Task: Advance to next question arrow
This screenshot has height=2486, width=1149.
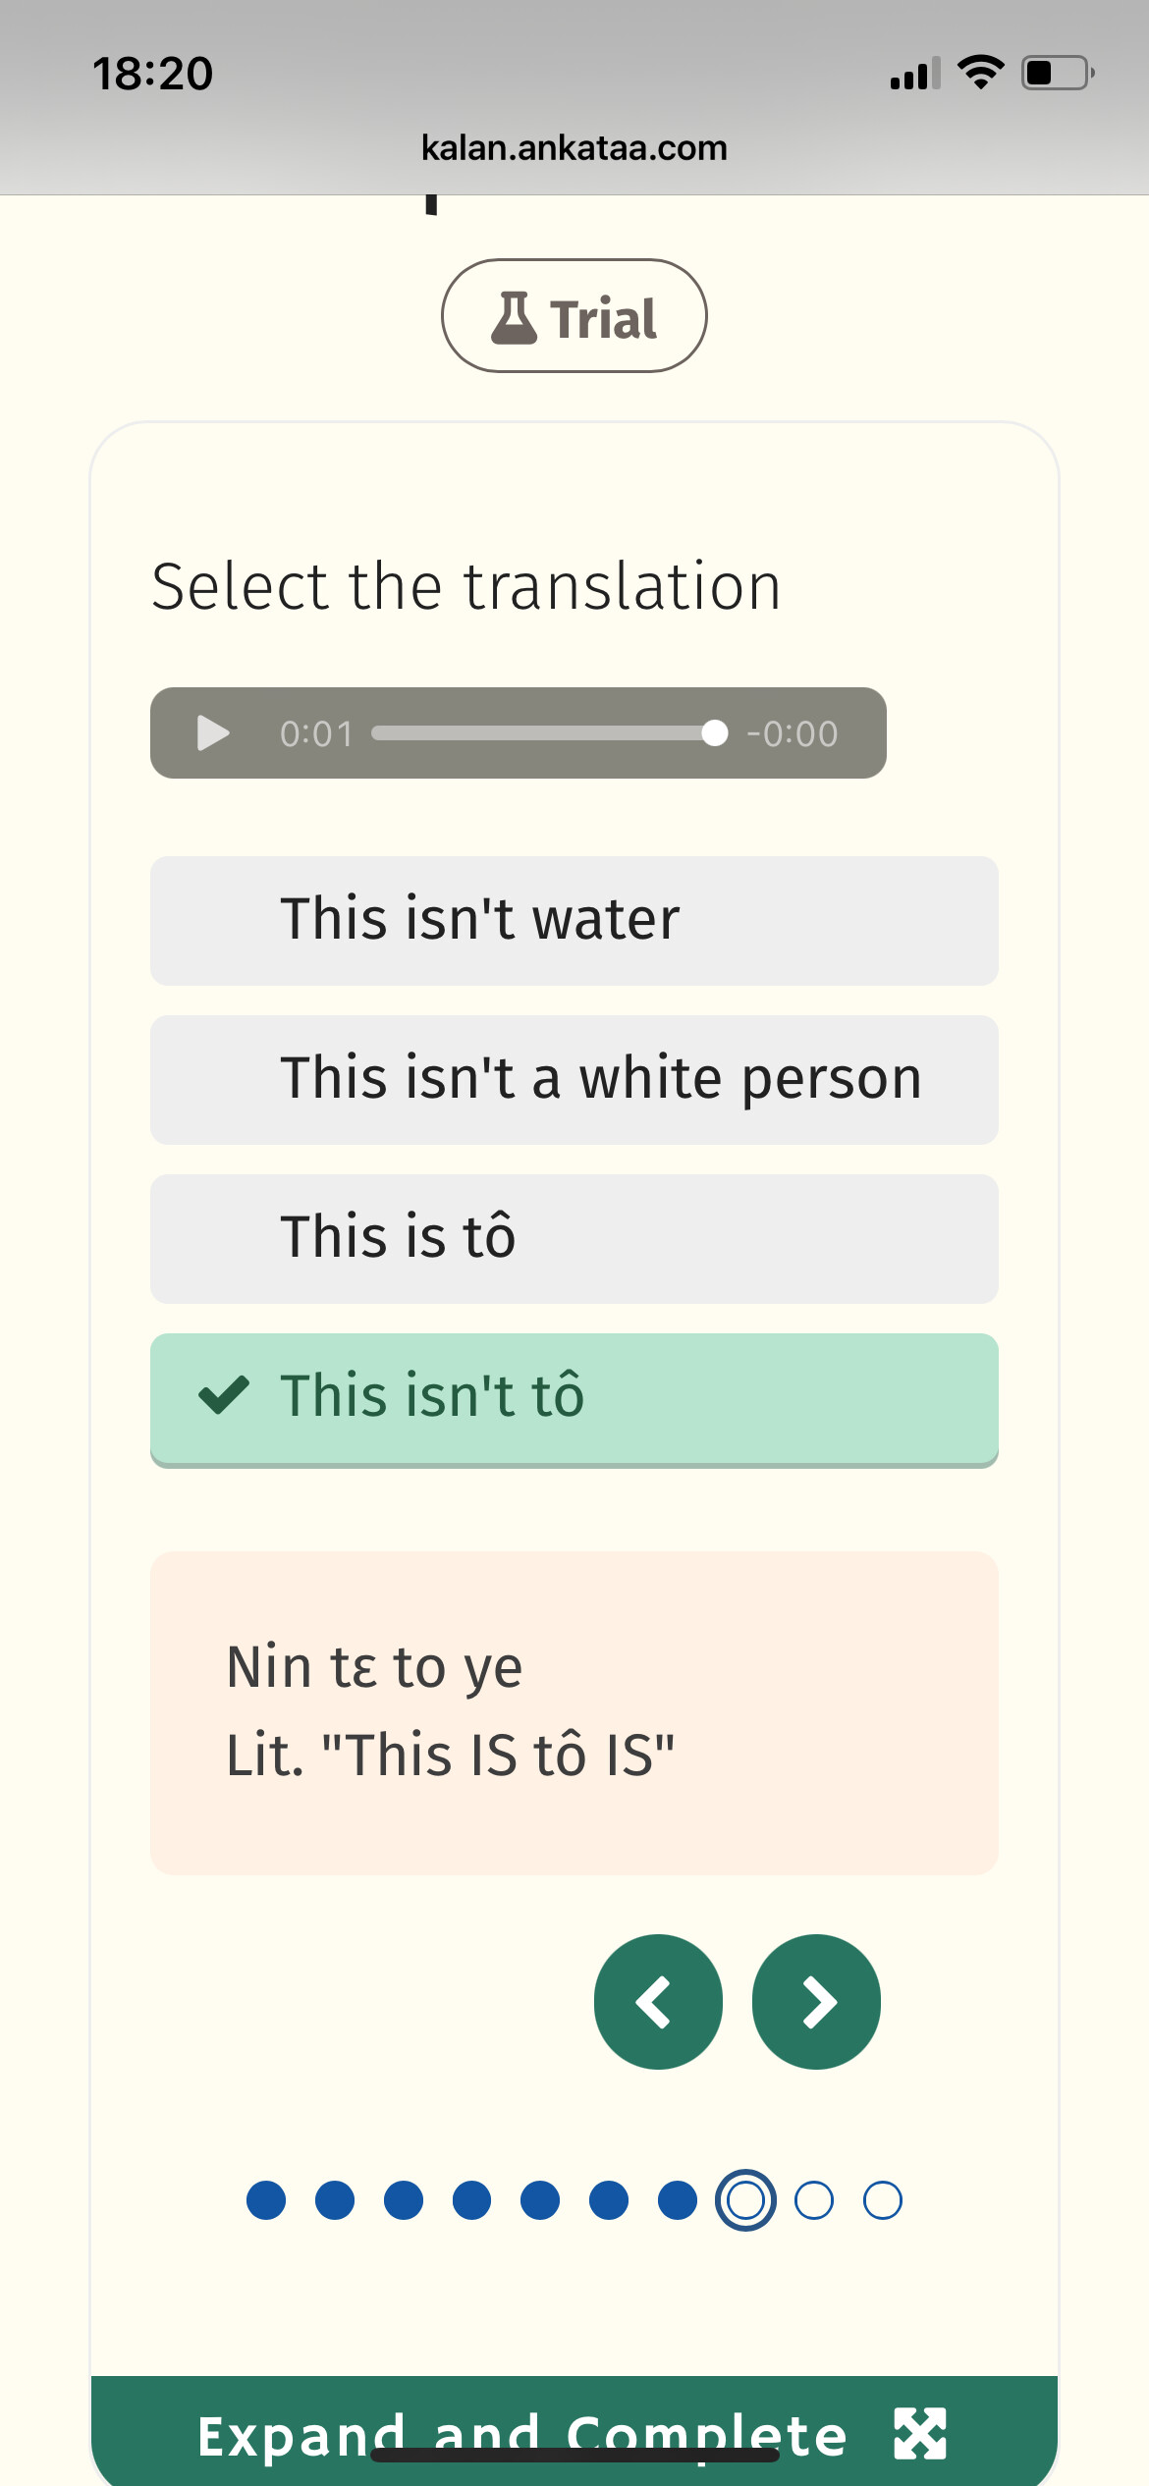Action: (x=816, y=2002)
